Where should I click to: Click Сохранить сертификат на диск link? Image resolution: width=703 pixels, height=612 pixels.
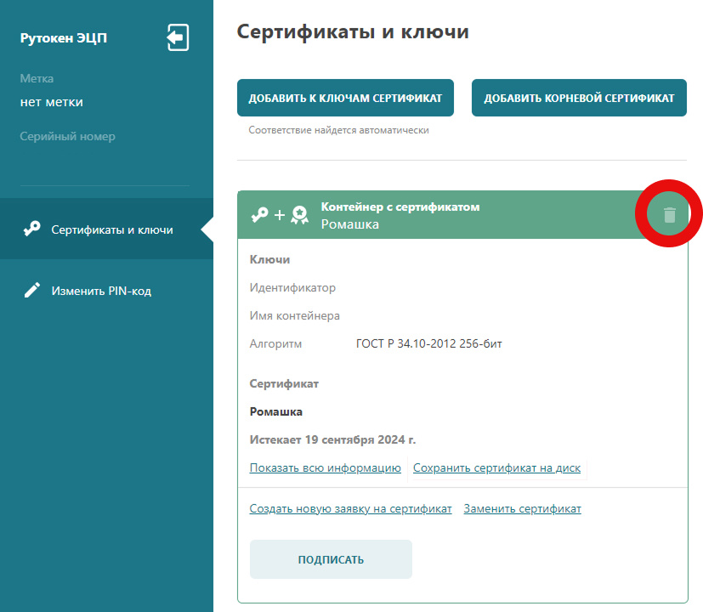tap(496, 467)
